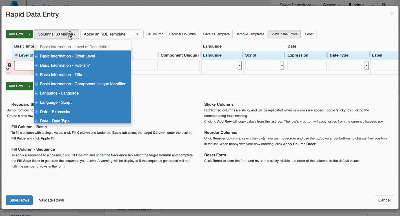
Task: Click the red-outlined Level of Description field
Action: click(x=24, y=66)
